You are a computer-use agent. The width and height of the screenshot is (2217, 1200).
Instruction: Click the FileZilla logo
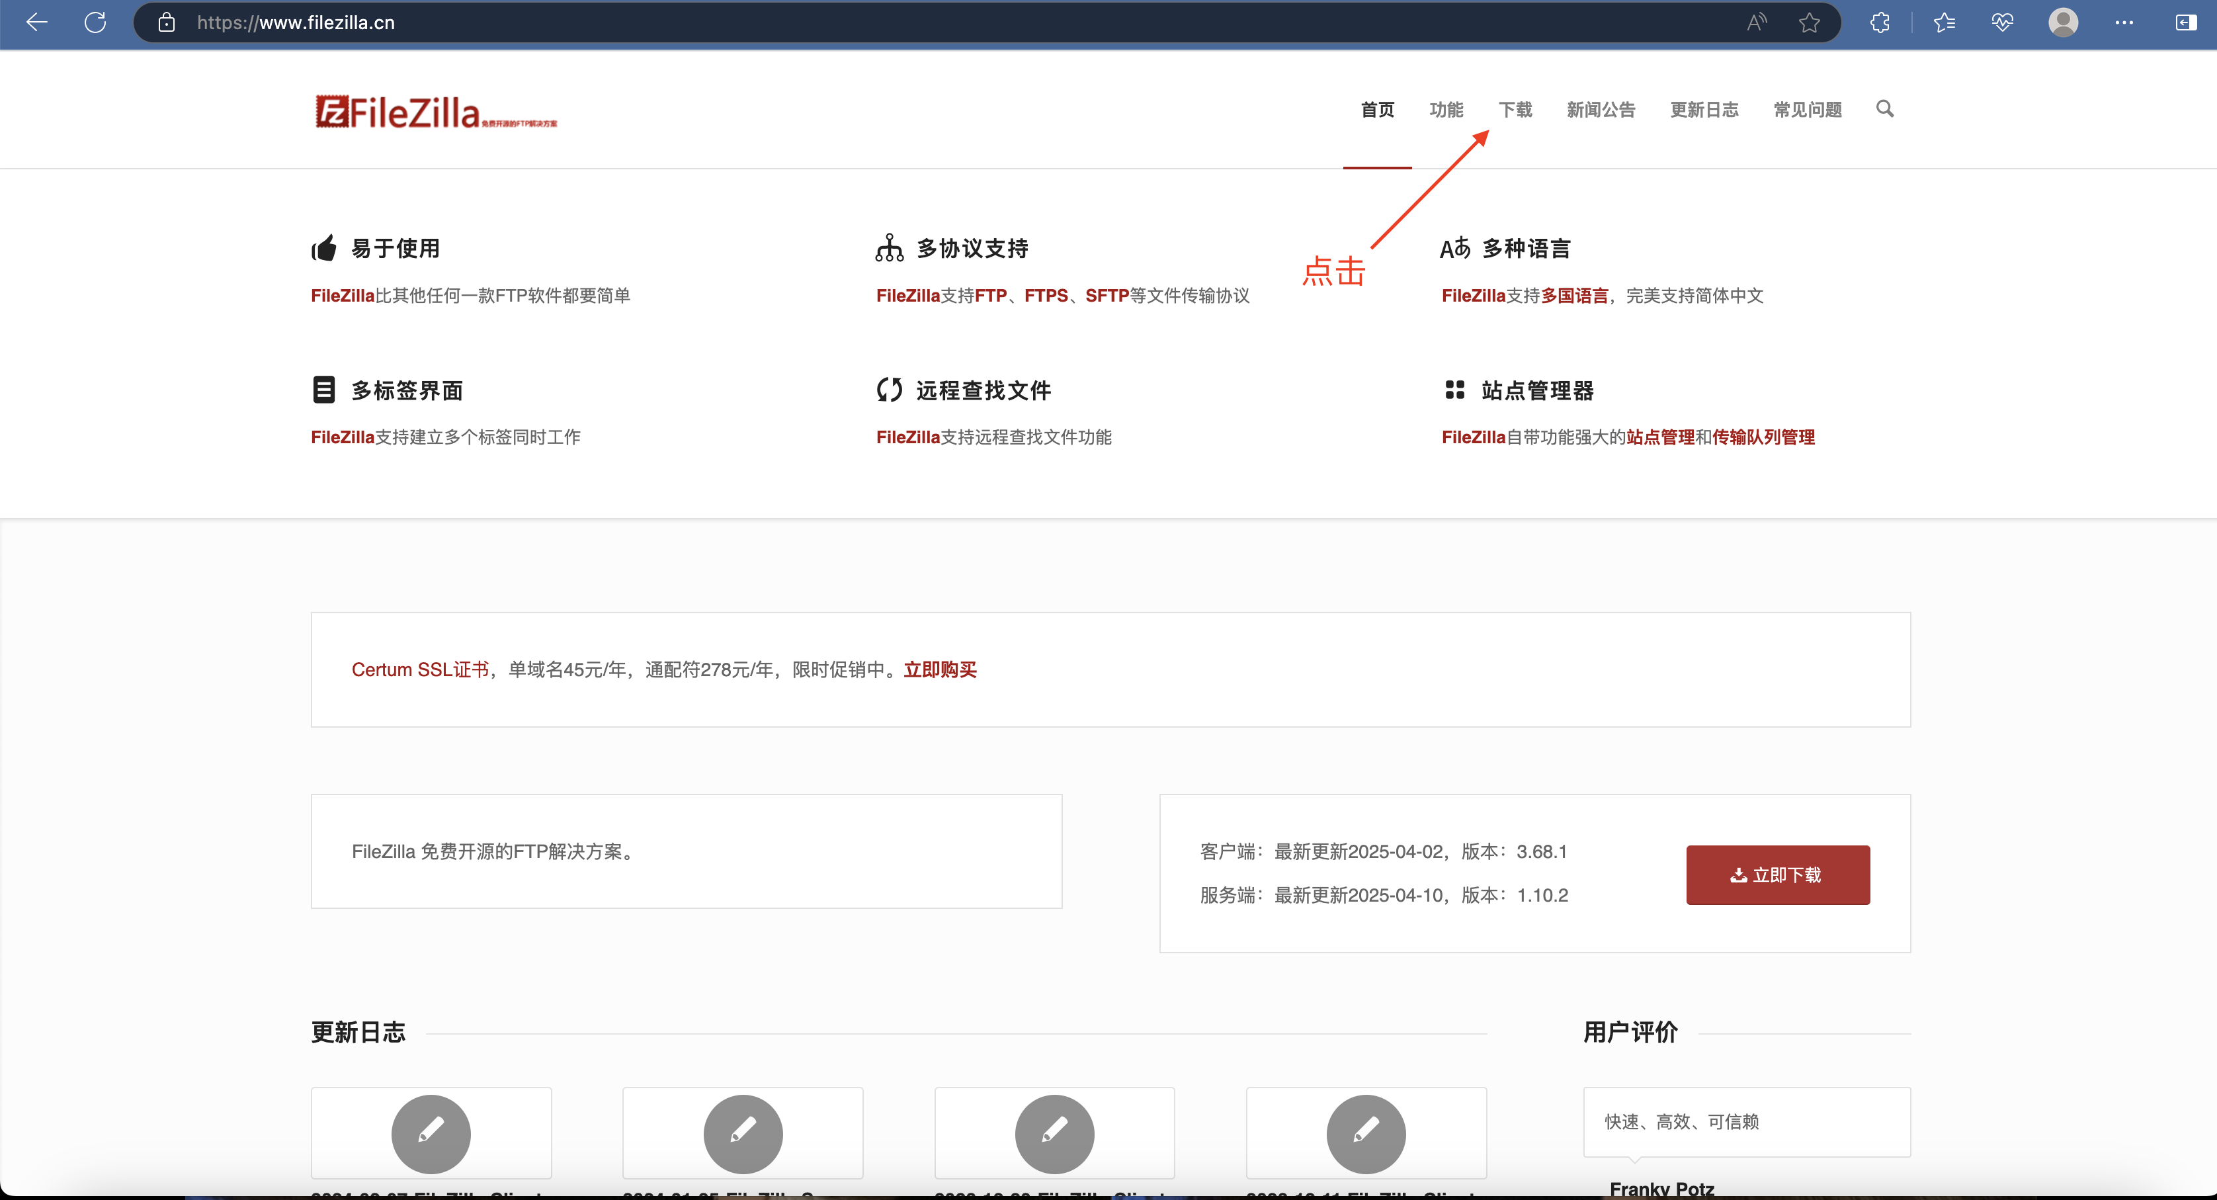coord(437,112)
